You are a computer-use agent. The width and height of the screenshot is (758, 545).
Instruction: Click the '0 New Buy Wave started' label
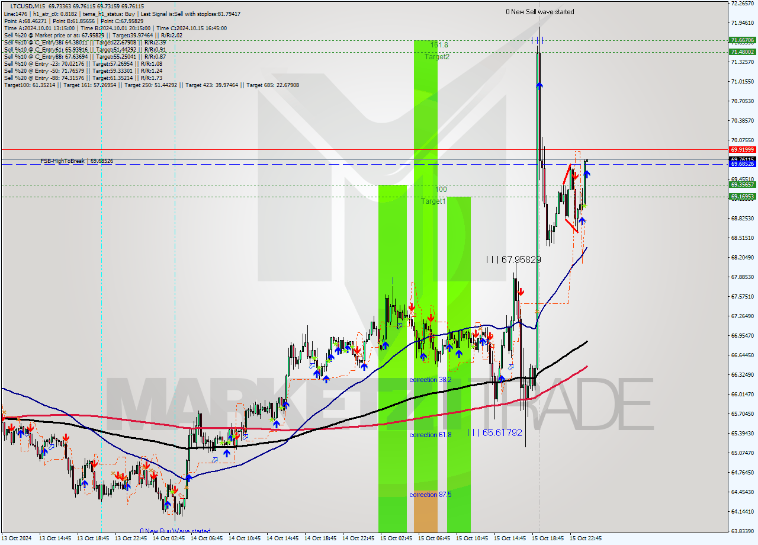pyautogui.click(x=175, y=531)
